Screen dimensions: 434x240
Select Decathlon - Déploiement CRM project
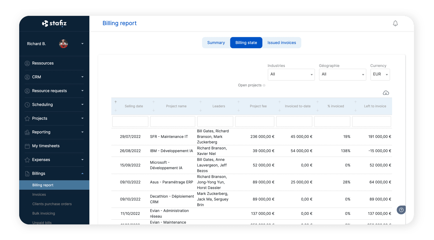point(172,199)
